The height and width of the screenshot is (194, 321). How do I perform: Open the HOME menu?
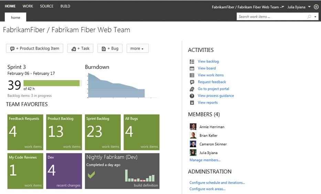tap(10, 6)
